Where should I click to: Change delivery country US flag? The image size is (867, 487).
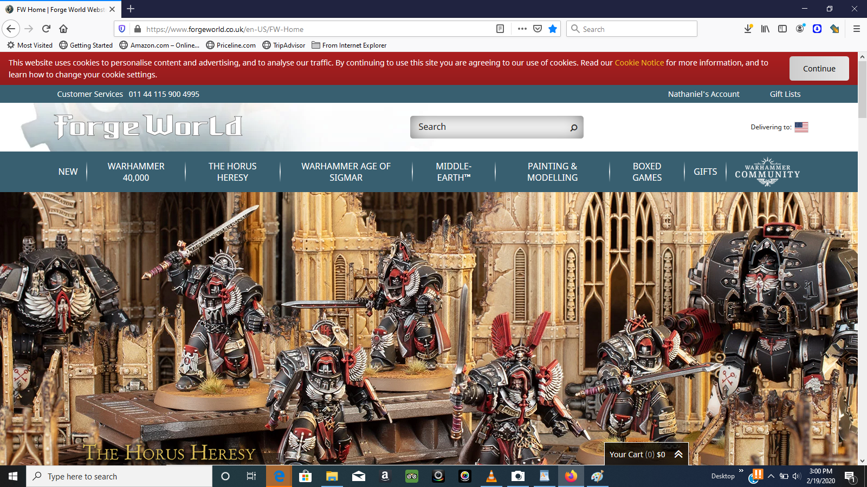[x=801, y=127]
